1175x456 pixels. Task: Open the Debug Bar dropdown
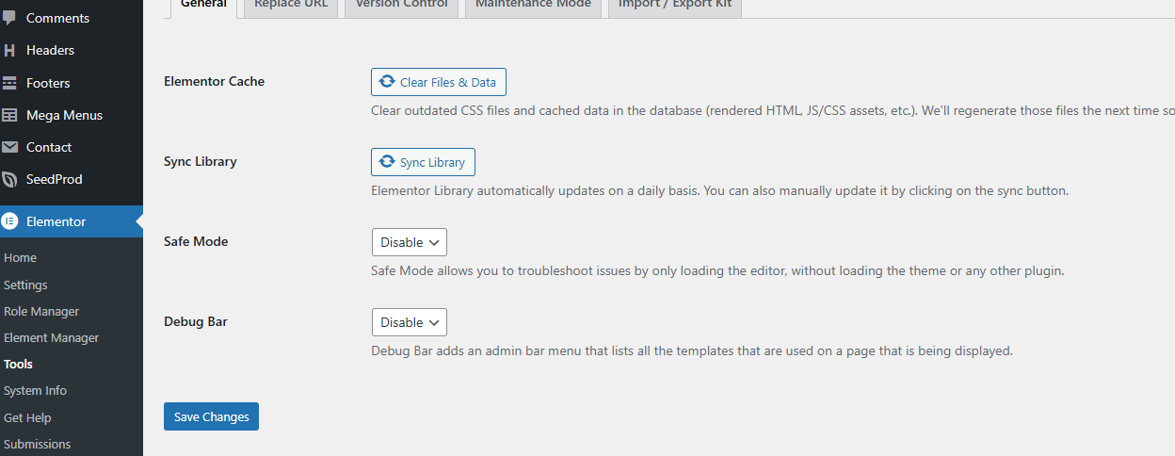(x=410, y=322)
